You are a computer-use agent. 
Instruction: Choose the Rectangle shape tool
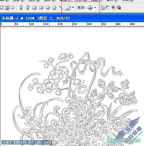(x=34, y=7)
